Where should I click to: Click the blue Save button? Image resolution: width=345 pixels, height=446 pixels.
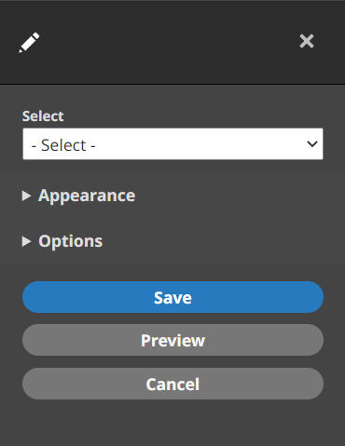(x=172, y=297)
